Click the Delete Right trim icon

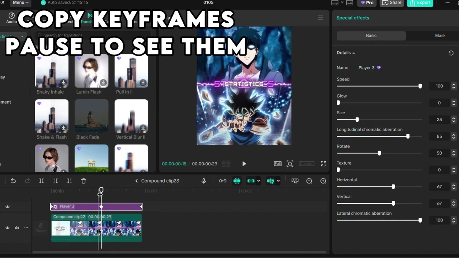(69, 181)
